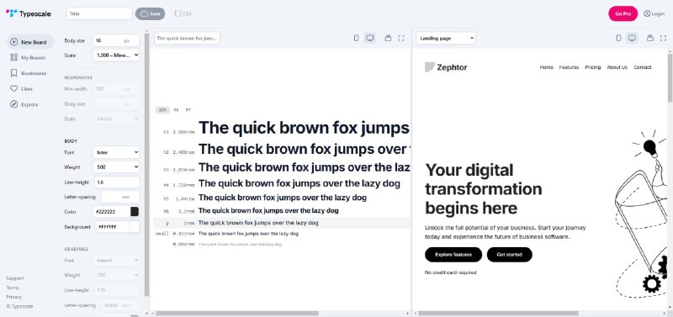Switch units to PX

177,110
